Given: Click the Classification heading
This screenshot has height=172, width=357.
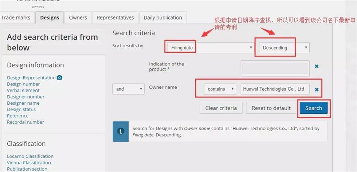Looking at the screenshot, I should pos(26,144).
